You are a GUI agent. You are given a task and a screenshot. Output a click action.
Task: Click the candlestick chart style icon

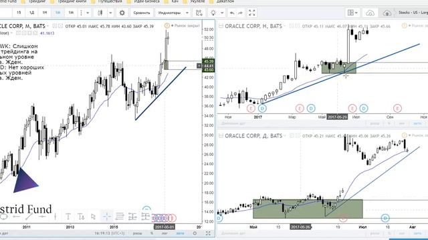100,13
